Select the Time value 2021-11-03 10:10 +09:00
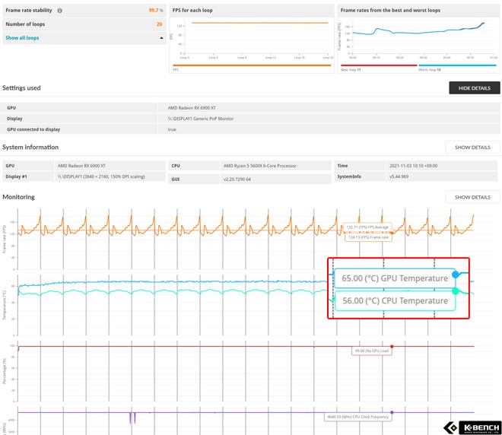 [413, 166]
